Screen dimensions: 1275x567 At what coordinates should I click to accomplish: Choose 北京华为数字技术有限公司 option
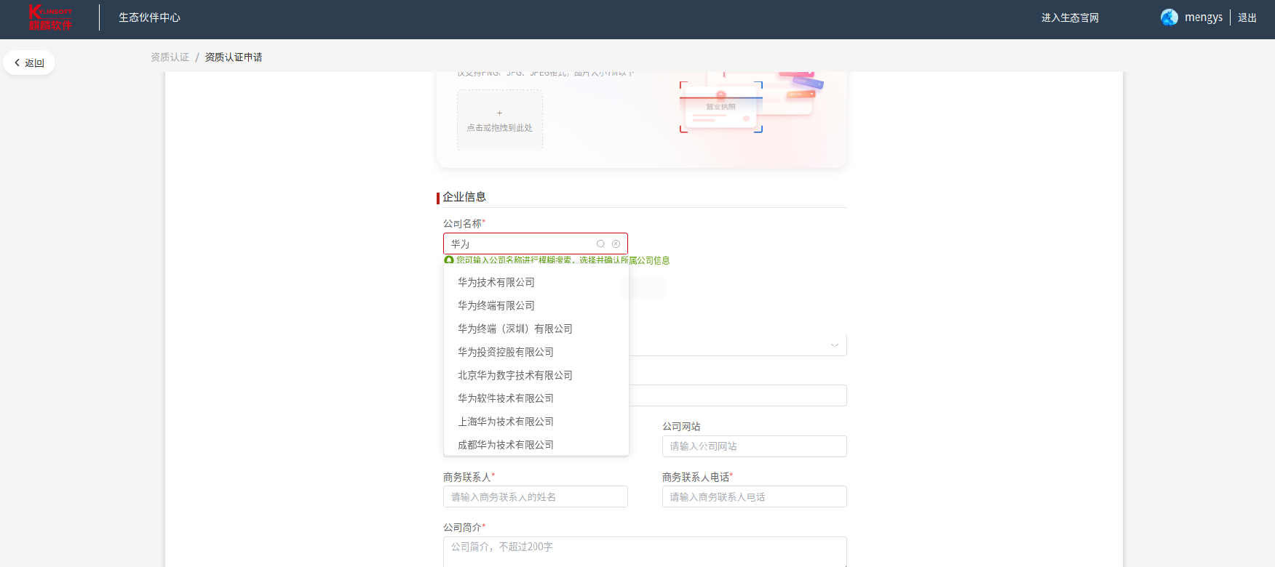(515, 375)
